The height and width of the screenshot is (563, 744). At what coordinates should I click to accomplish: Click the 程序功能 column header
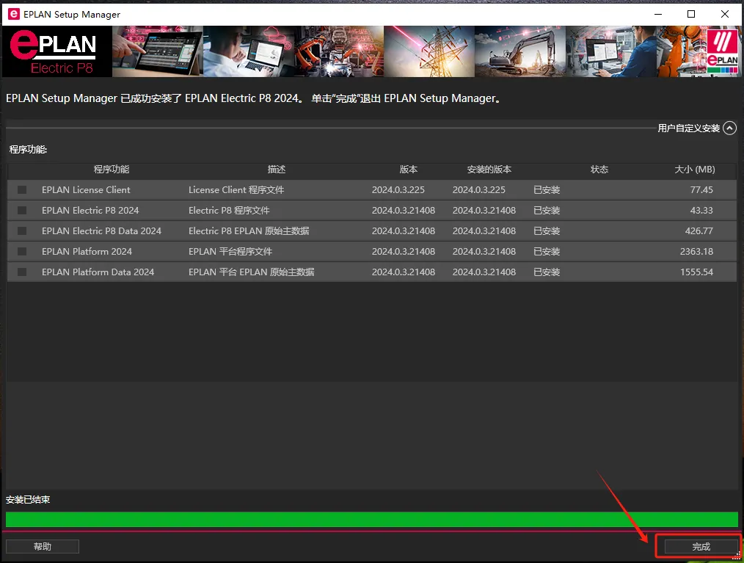point(112,170)
